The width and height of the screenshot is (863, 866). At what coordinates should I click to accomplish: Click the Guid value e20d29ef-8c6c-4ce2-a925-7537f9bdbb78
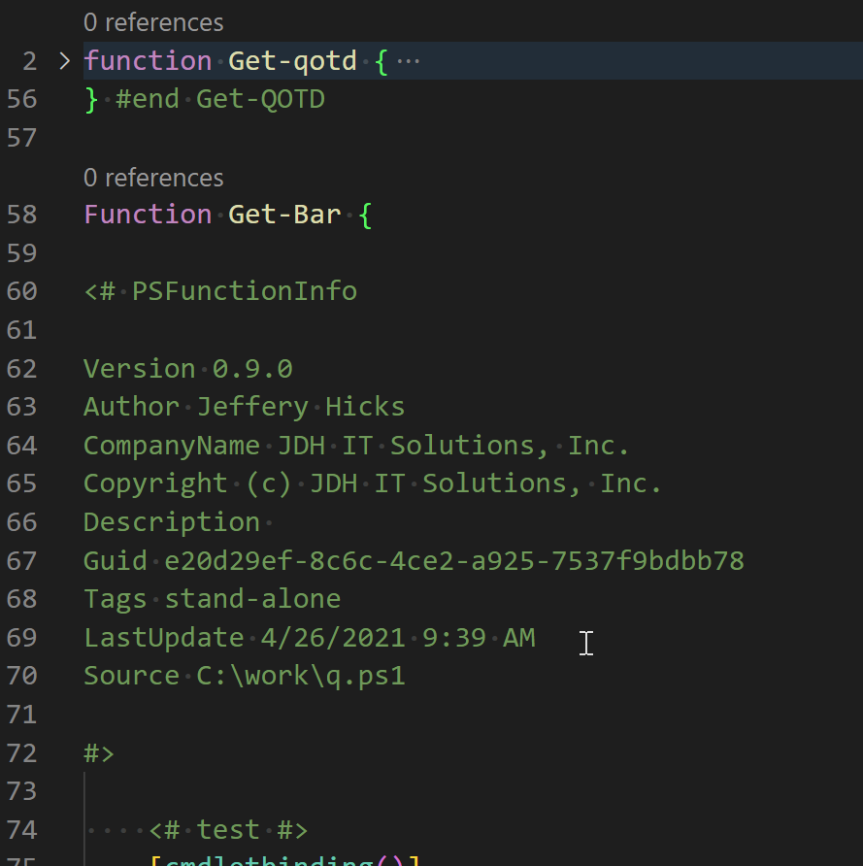tap(454, 560)
